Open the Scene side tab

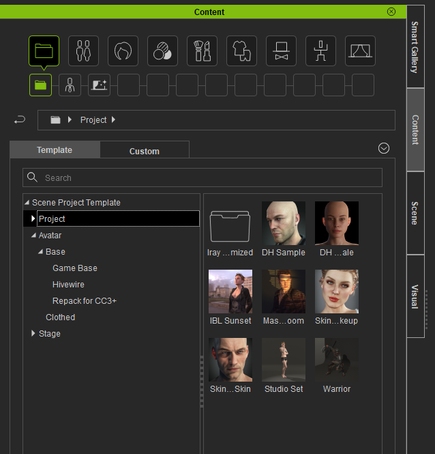pos(415,213)
